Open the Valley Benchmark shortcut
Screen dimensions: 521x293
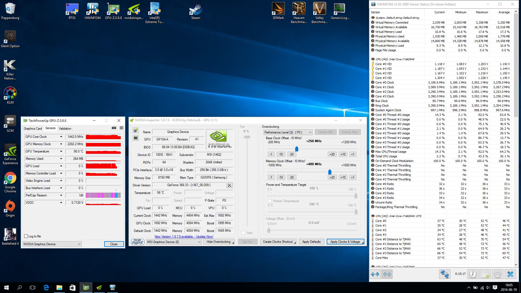tap(319, 13)
